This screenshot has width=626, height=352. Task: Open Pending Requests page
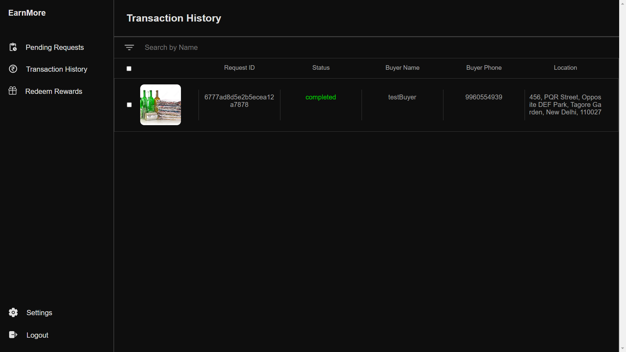coord(54,48)
